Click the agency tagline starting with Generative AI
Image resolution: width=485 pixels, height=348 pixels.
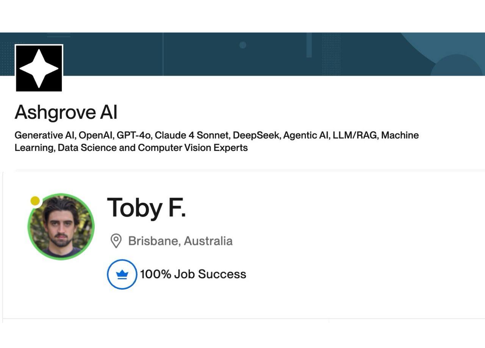tap(217, 141)
